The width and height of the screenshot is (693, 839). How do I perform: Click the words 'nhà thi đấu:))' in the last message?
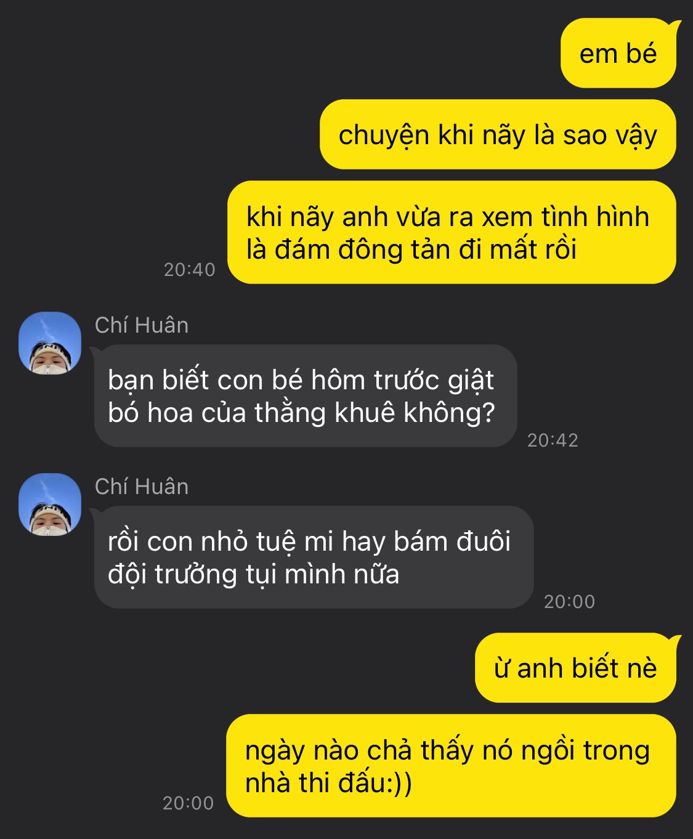[x=329, y=783]
